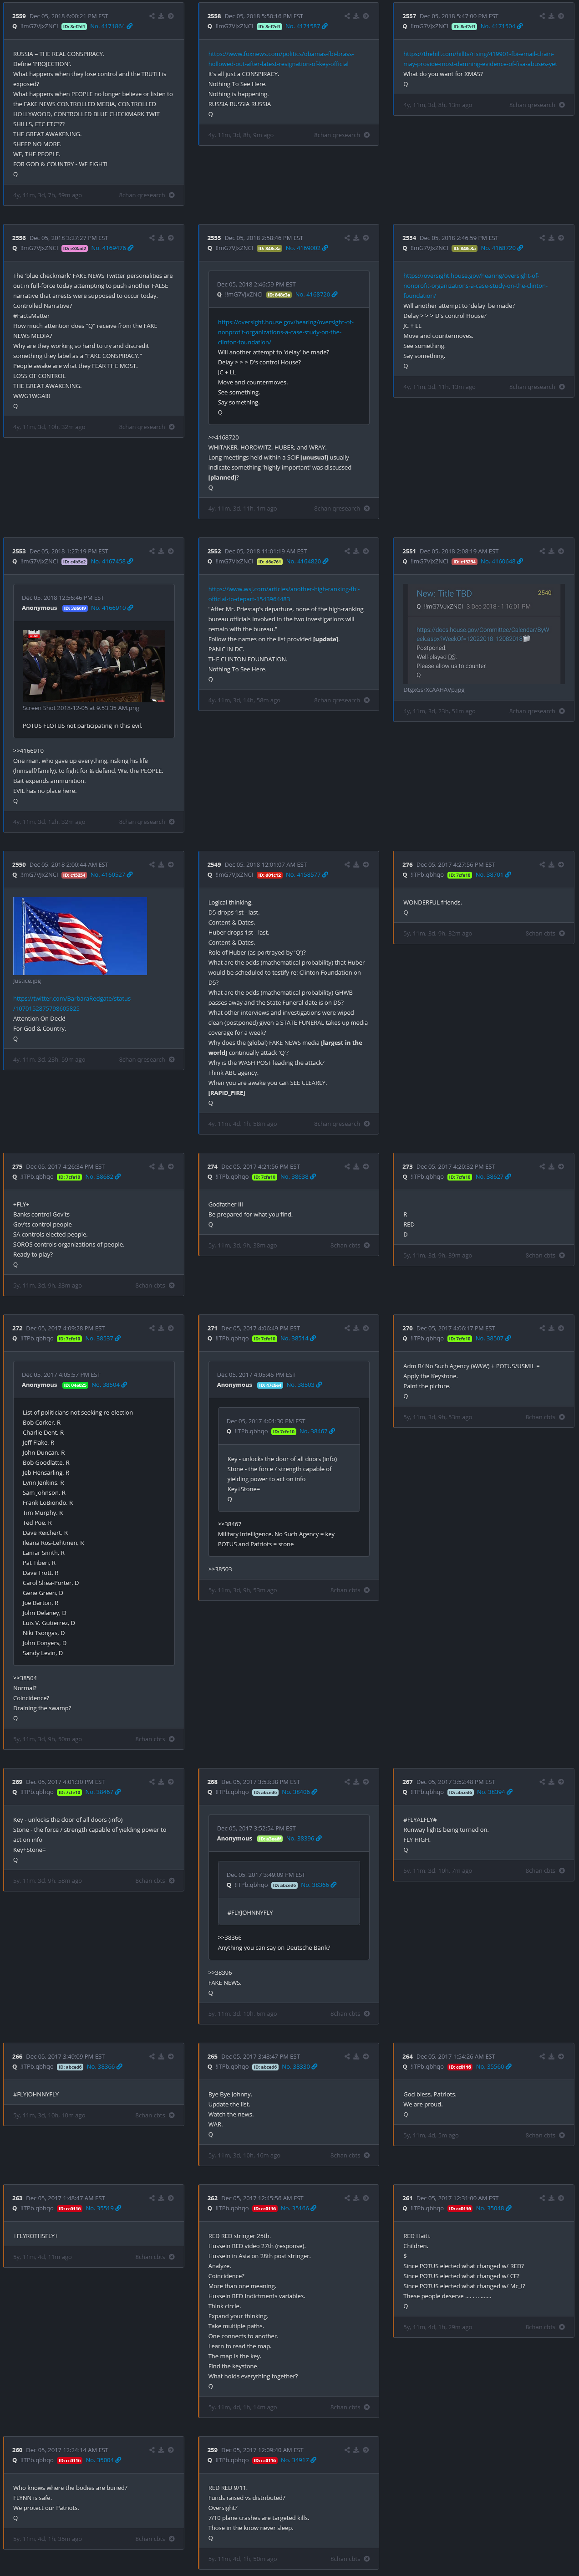Screen dimensions: 579x2576
Task: Click the share icon on post 2554
Action: pyautogui.click(x=541, y=238)
